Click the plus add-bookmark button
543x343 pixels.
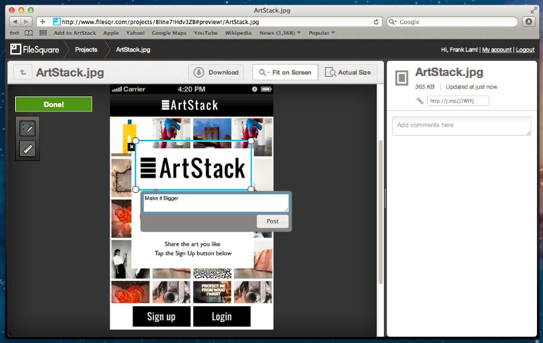click(x=43, y=22)
